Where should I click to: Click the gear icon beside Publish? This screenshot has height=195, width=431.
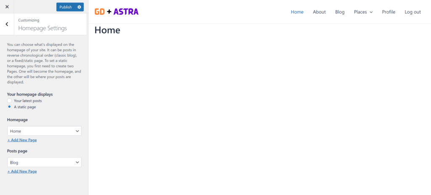coord(80,7)
